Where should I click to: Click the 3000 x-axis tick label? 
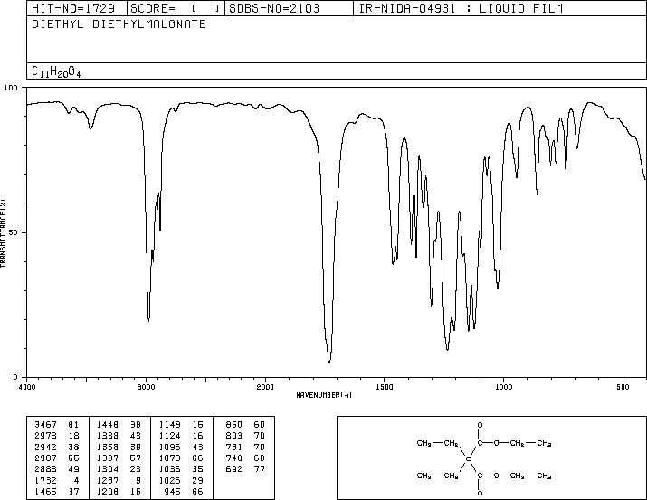[x=146, y=387]
